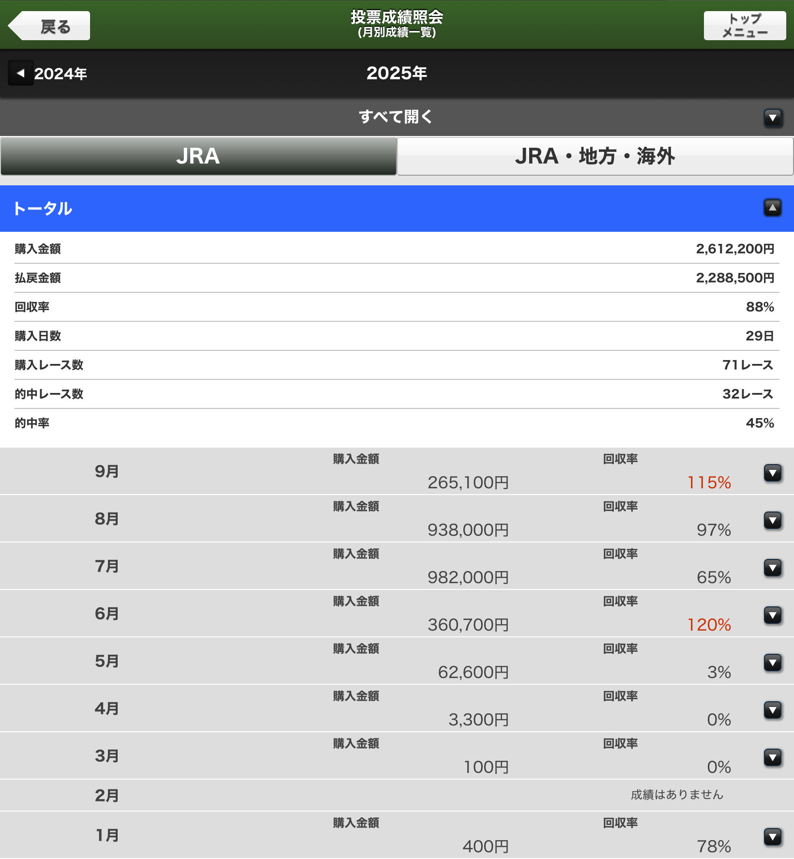Click the 120% recovery rate for 6月
The width and height of the screenshot is (794, 859).
(x=709, y=625)
